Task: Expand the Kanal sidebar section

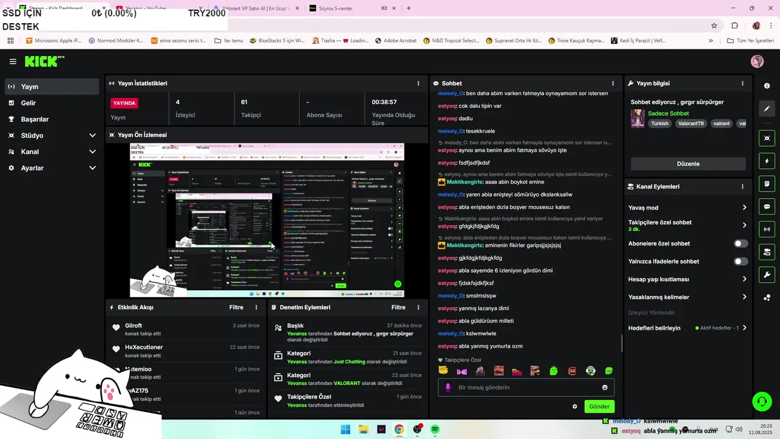Action: coord(93,152)
